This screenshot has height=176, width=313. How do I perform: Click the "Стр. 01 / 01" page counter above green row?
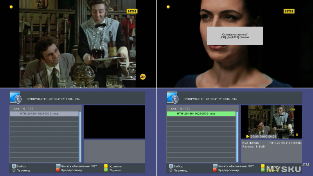(x=180, y=109)
